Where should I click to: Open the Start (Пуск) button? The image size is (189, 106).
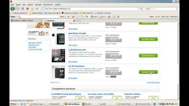click(13, 104)
